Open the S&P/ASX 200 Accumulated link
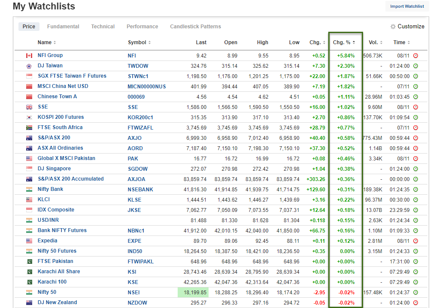The width and height of the screenshot is (433, 308). tap(71, 179)
